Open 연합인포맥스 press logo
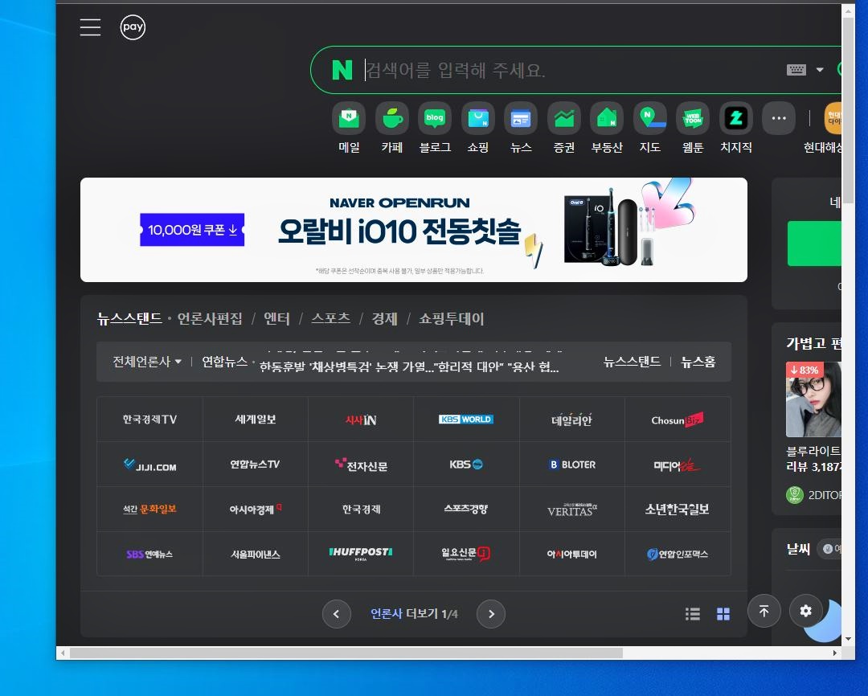 tap(678, 554)
